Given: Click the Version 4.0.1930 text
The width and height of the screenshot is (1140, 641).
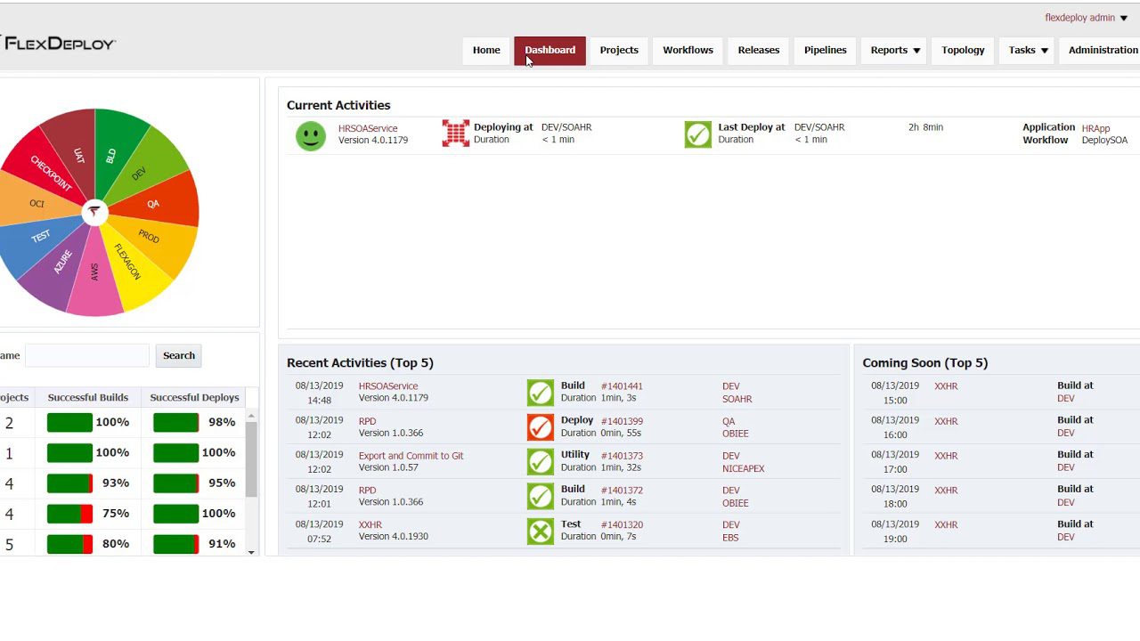Looking at the screenshot, I should click(393, 537).
